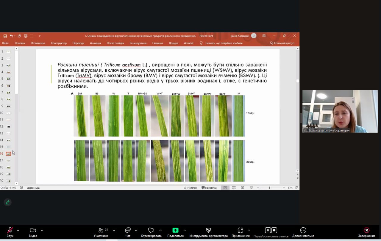
Task: Open the Host tools shield icon
Action: click(x=208, y=230)
